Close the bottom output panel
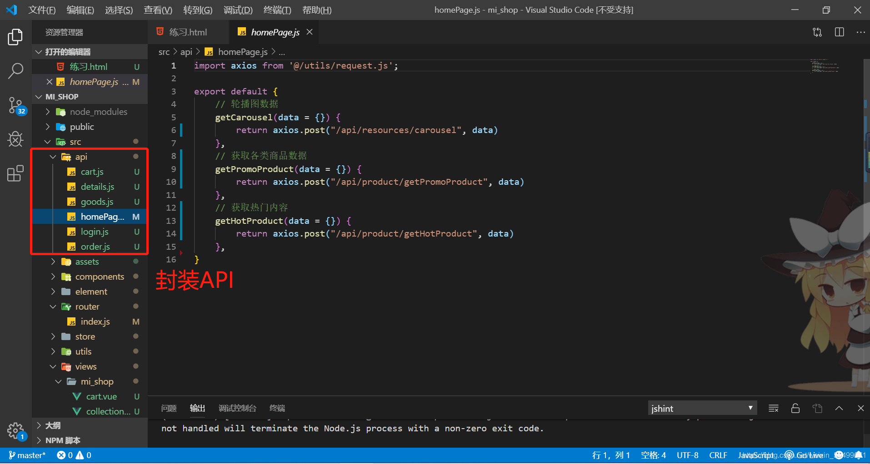 tap(860, 408)
